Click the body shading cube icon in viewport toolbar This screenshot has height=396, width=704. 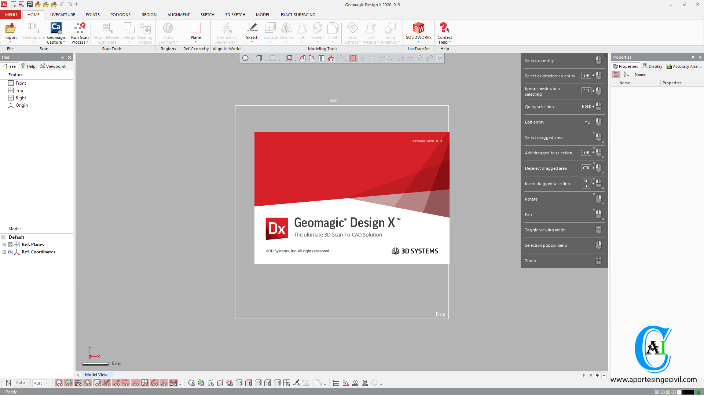pos(259,58)
